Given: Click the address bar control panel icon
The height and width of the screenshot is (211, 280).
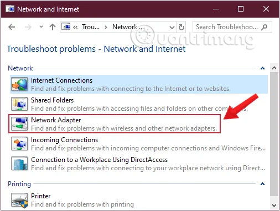Looking at the screenshot, I should (66, 26).
